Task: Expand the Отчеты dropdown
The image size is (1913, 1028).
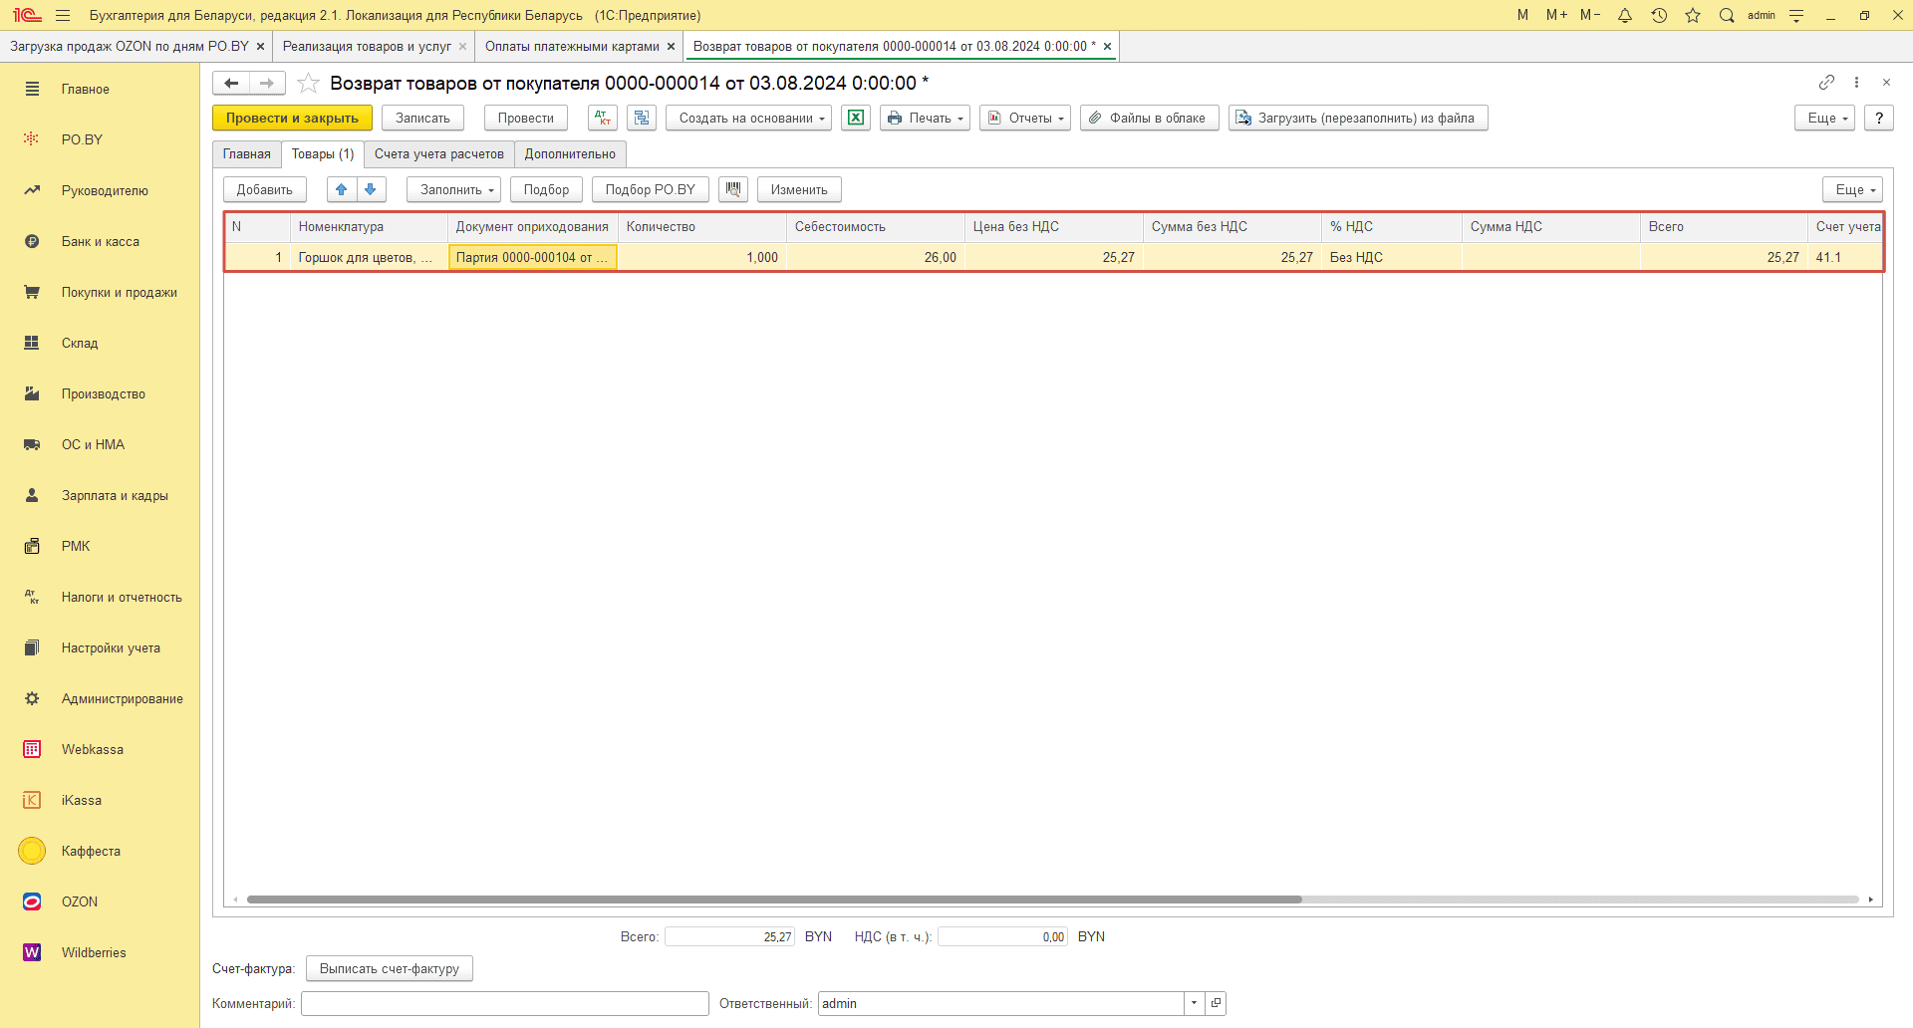Action: pyautogui.click(x=1025, y=118)
